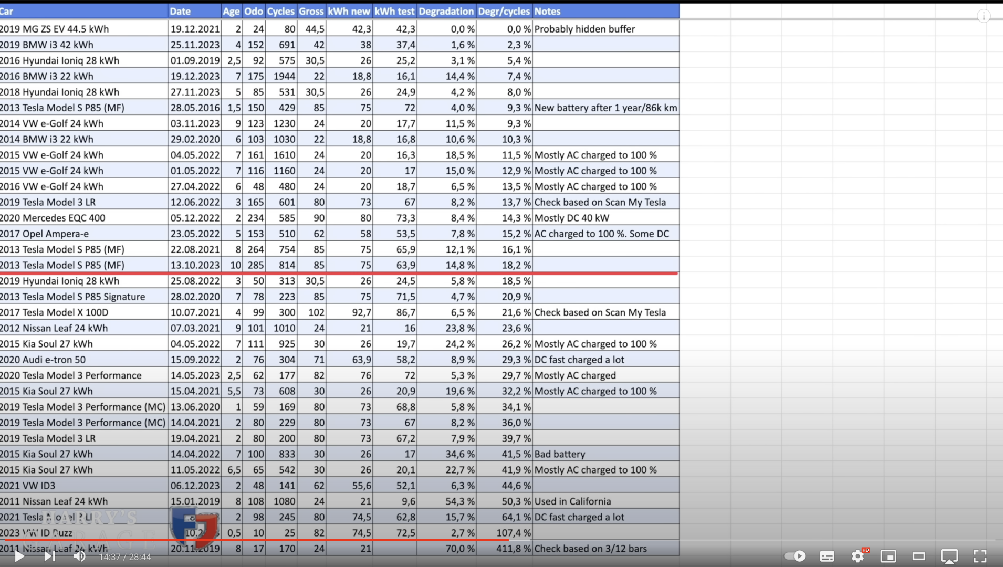The height and width of the screenshot is (567, 1003).
Task: Switch to theater mode
Action: [918, 556]
